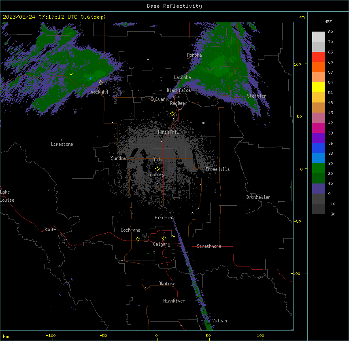Click the 0 tick on the bottom axis
Image resolution: width=349 pixels, height=341 pixels.
point(156,335)
